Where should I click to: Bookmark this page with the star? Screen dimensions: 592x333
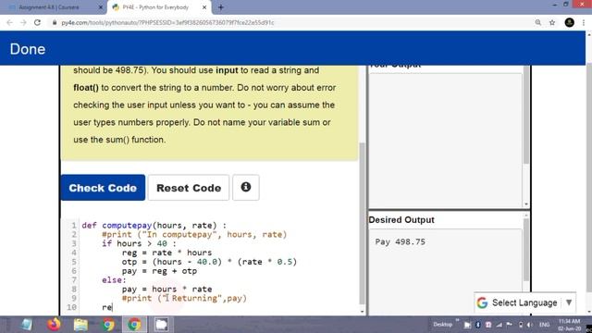pos(552,22)
